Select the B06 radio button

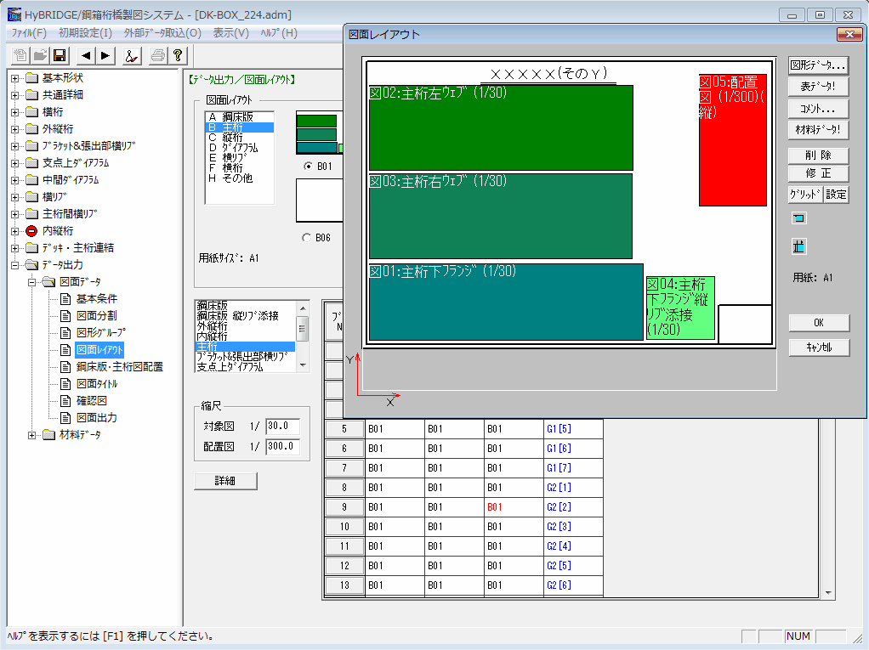click(x=308, y=238)
